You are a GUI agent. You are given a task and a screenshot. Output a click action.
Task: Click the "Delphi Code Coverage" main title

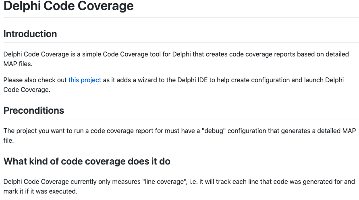pos(68,6)
